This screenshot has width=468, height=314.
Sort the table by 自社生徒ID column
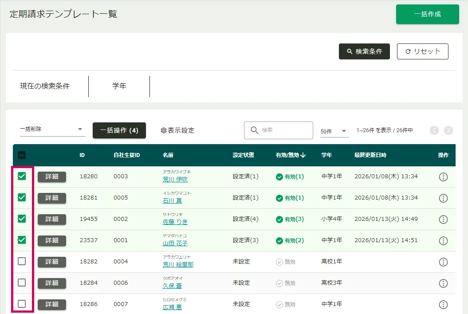coord(126,155)
